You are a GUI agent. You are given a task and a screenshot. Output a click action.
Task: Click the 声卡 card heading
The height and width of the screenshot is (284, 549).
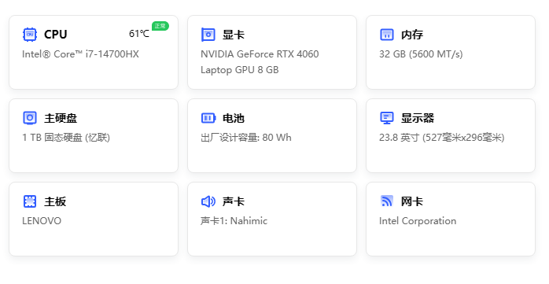click(234, 201)
